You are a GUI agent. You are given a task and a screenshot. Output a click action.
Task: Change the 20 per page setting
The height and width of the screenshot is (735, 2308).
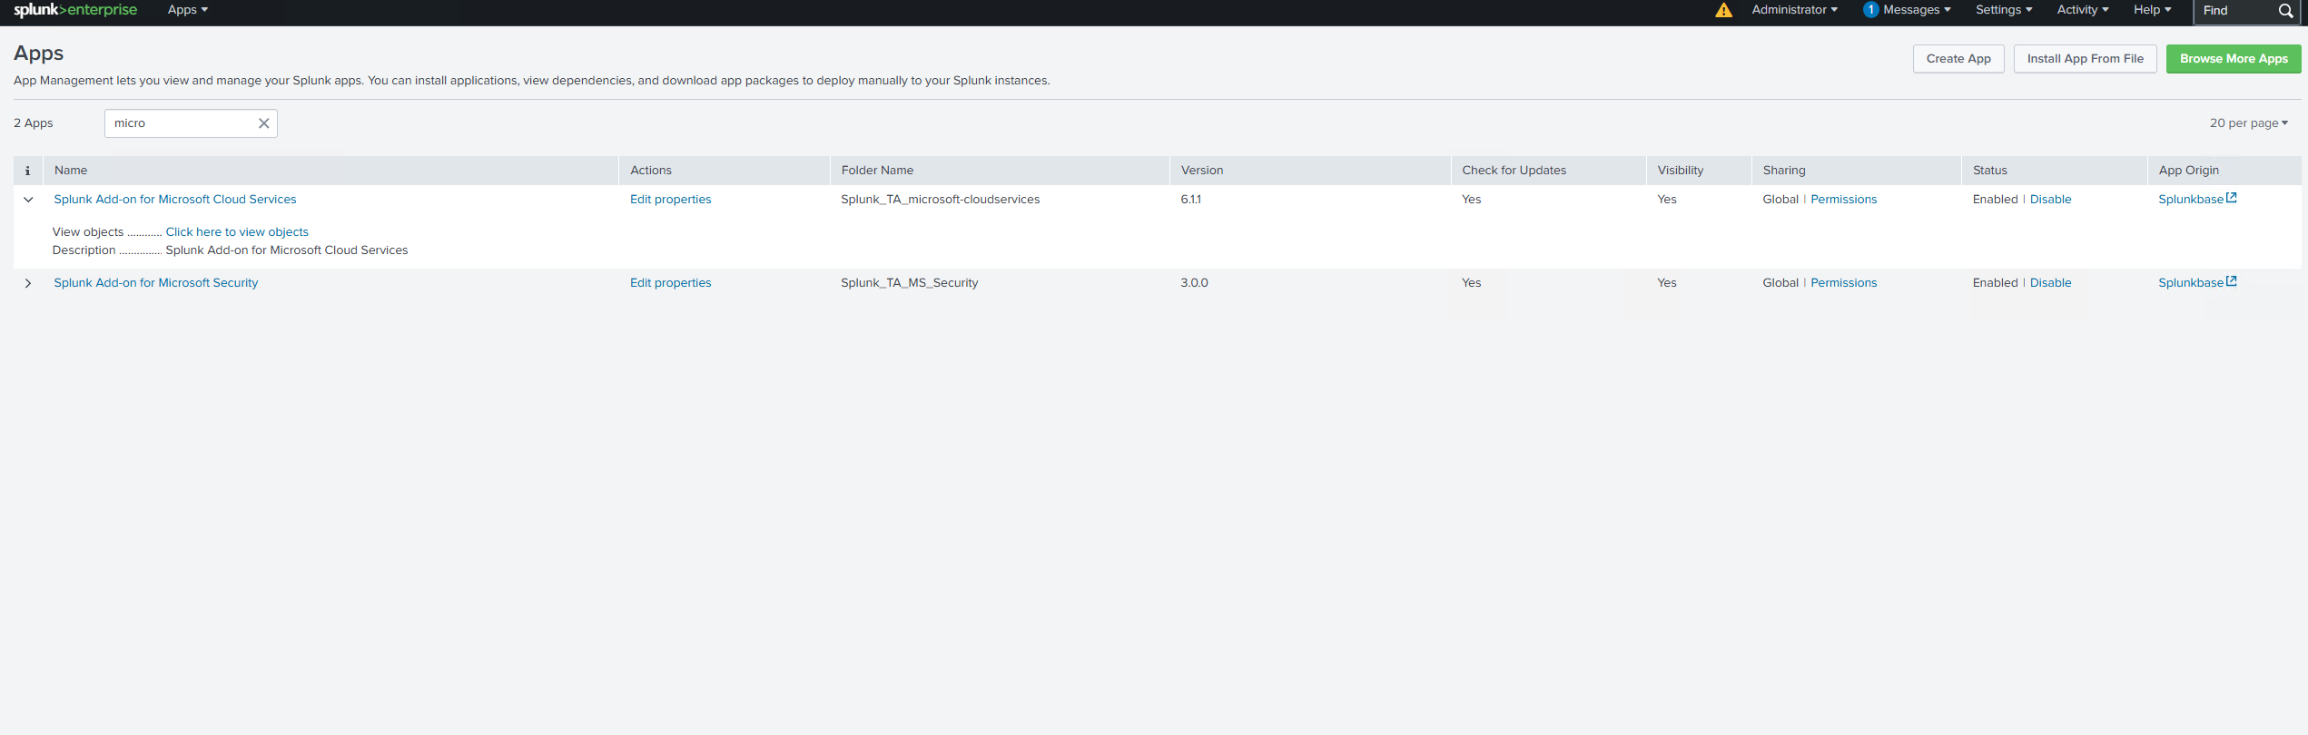coord(2249,123)
